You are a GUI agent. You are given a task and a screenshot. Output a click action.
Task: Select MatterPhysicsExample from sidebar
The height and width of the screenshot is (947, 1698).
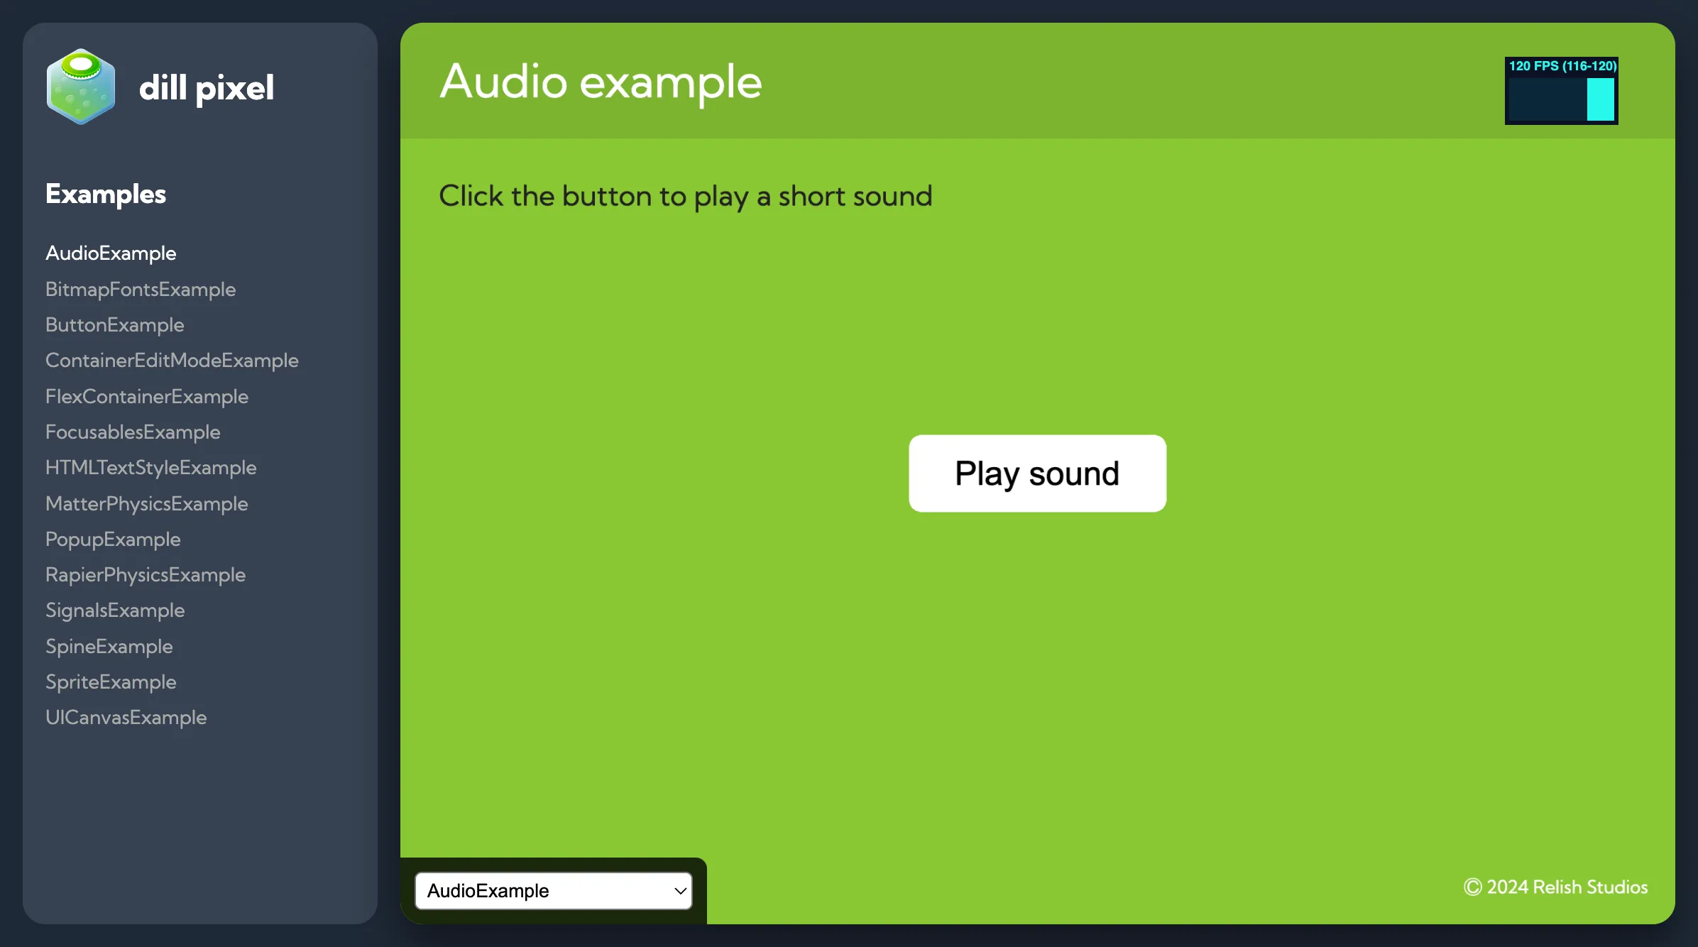147,504
